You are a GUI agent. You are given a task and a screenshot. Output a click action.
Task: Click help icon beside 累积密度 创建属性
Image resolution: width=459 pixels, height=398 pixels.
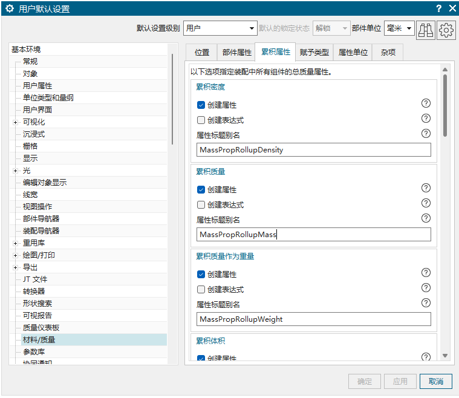[426, 104]
